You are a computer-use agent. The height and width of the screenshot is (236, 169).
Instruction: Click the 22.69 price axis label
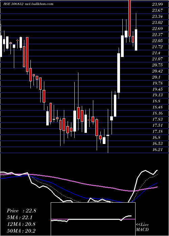click(x=158, y=29)
